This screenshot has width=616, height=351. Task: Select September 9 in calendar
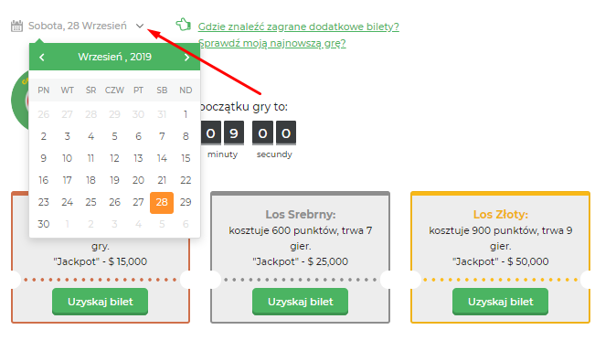tap(44, 158)
